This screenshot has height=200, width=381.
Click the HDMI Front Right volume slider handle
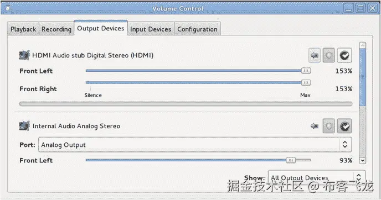[x=306, y=83]
